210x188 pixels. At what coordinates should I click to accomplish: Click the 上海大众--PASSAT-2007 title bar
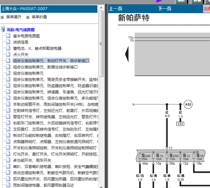pos(49,9)
